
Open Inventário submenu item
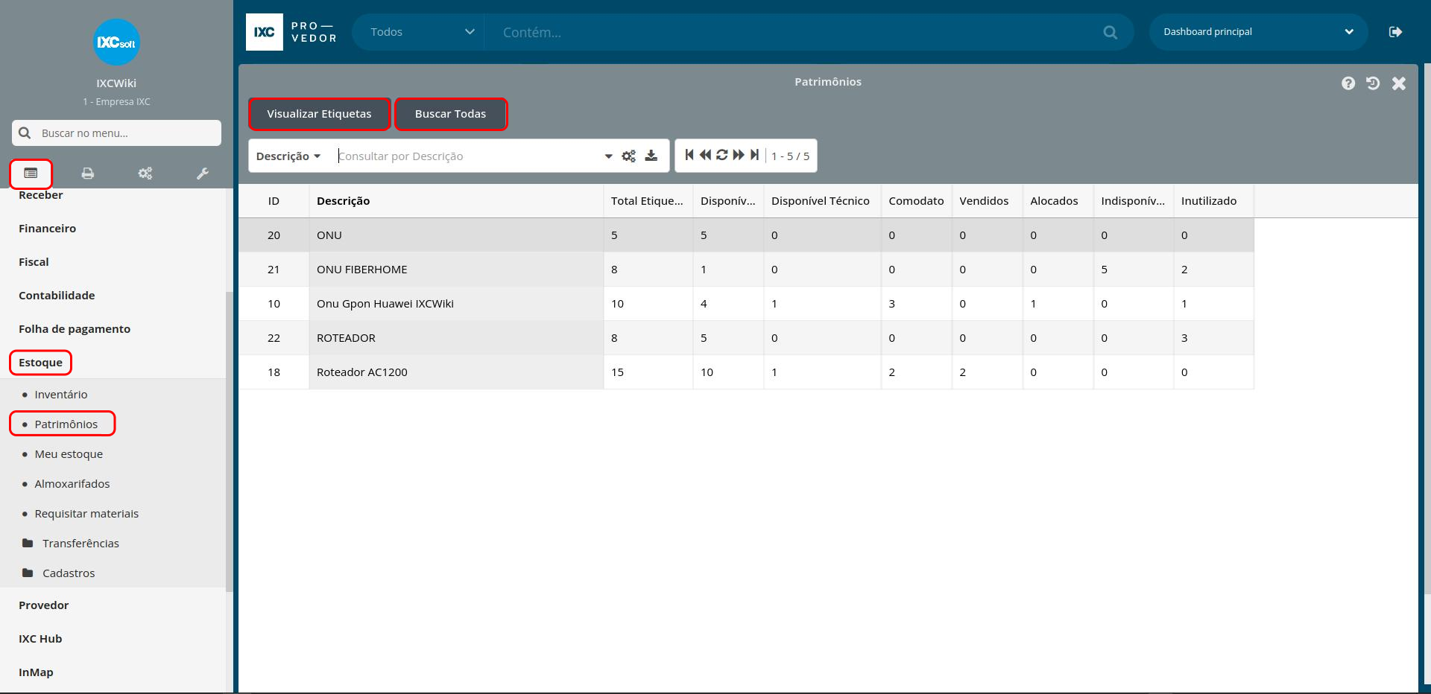click(61, 395)
